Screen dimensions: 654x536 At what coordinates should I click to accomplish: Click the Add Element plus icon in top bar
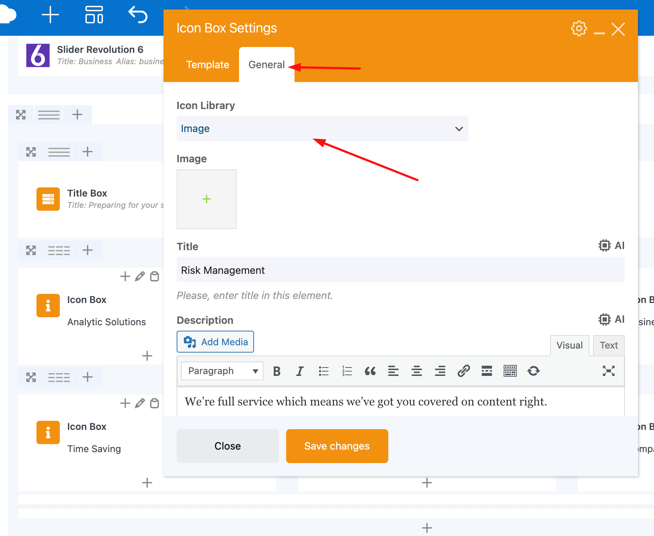(x=50, y=15)
